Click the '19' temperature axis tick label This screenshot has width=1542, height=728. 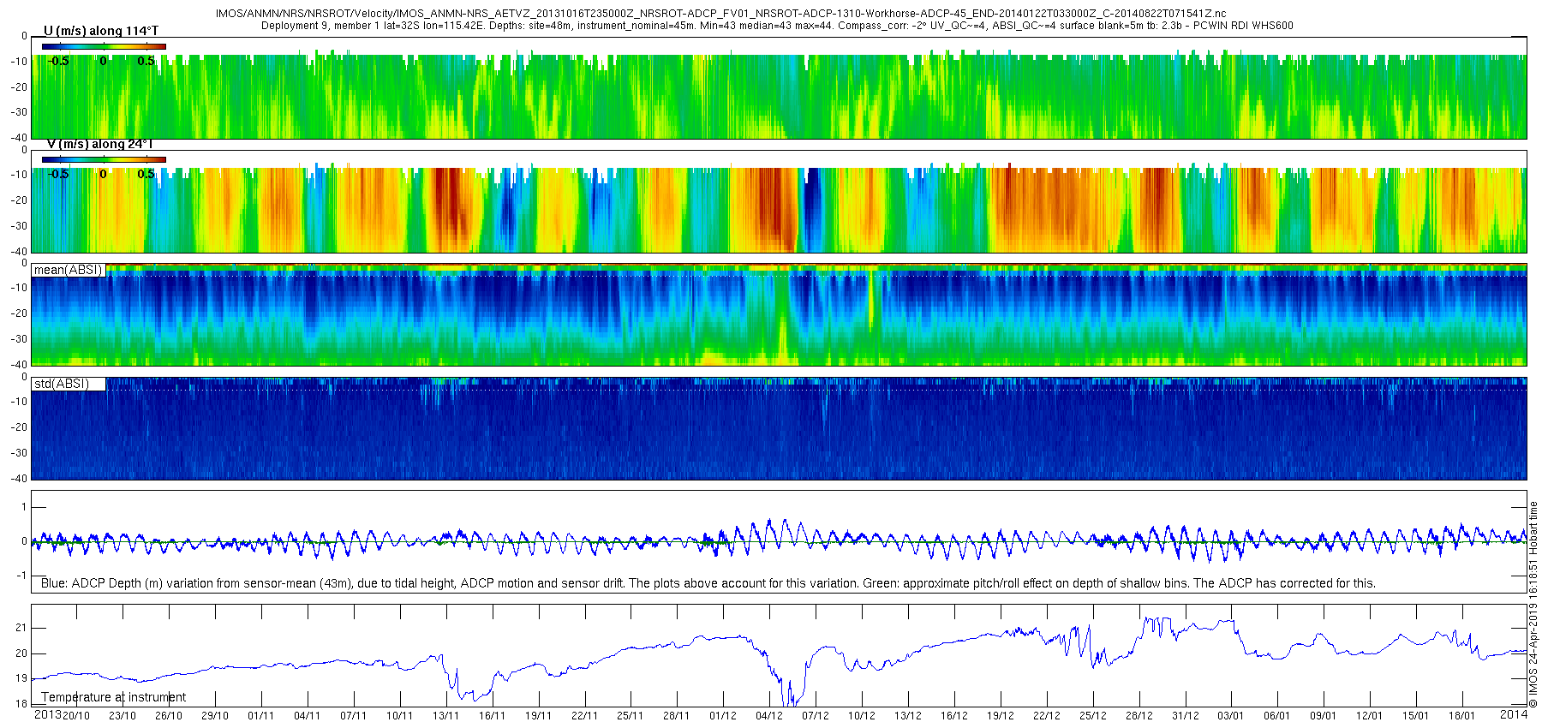[x=21, y=678]
